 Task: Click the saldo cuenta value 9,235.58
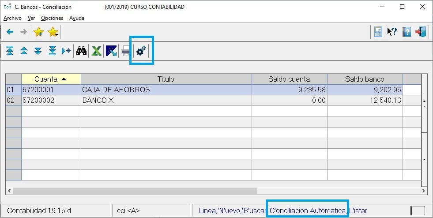[290, 90]
